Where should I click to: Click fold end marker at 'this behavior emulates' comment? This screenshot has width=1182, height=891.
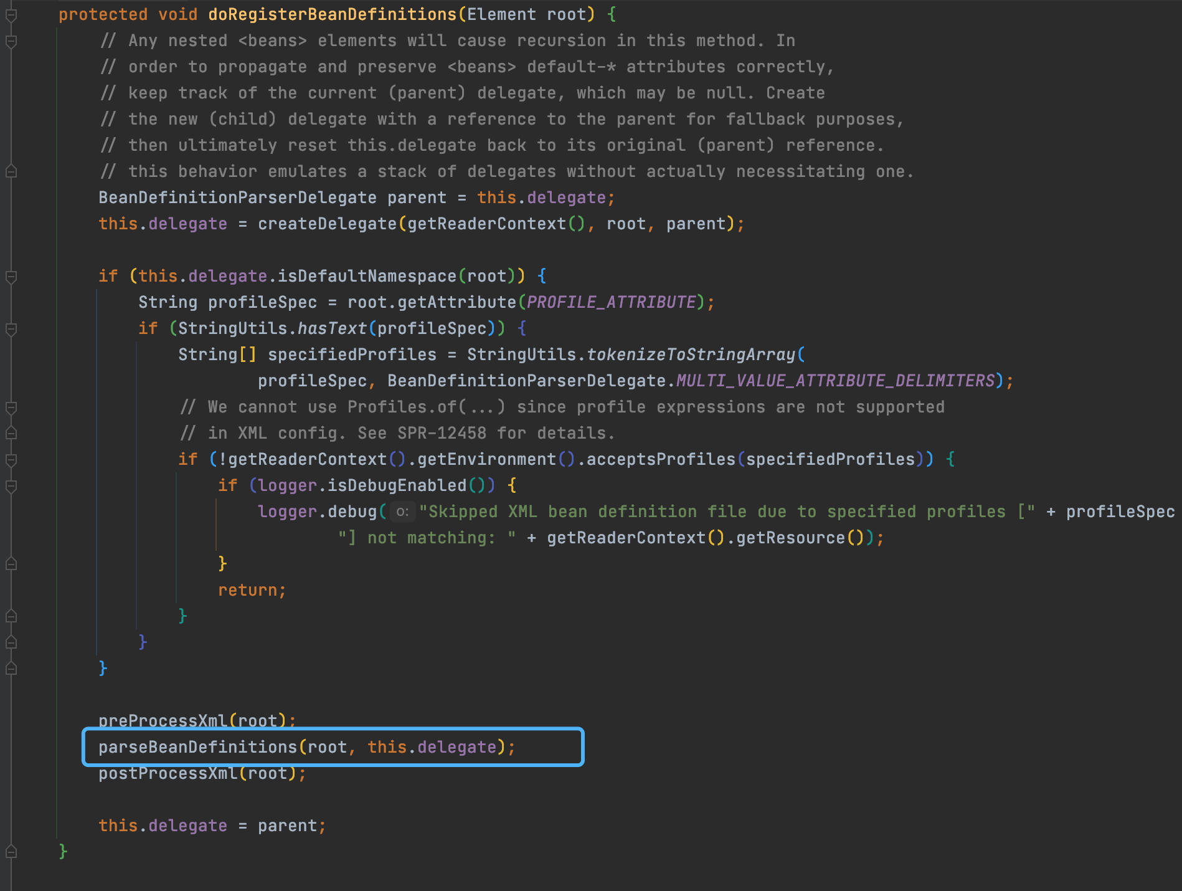point(11,171)
